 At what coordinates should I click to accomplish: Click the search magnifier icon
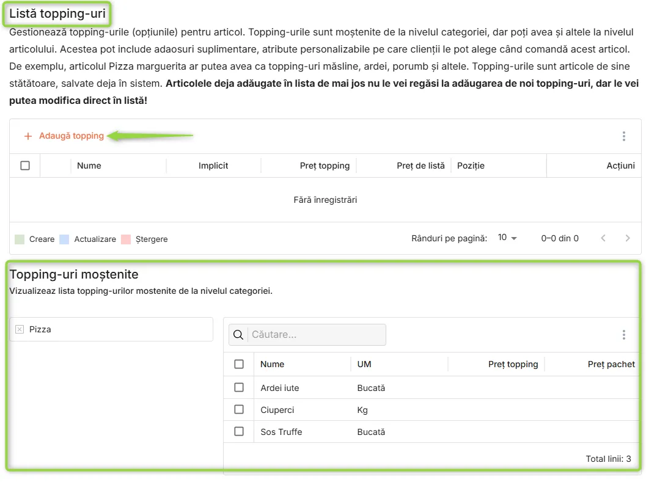click(238, 335)
